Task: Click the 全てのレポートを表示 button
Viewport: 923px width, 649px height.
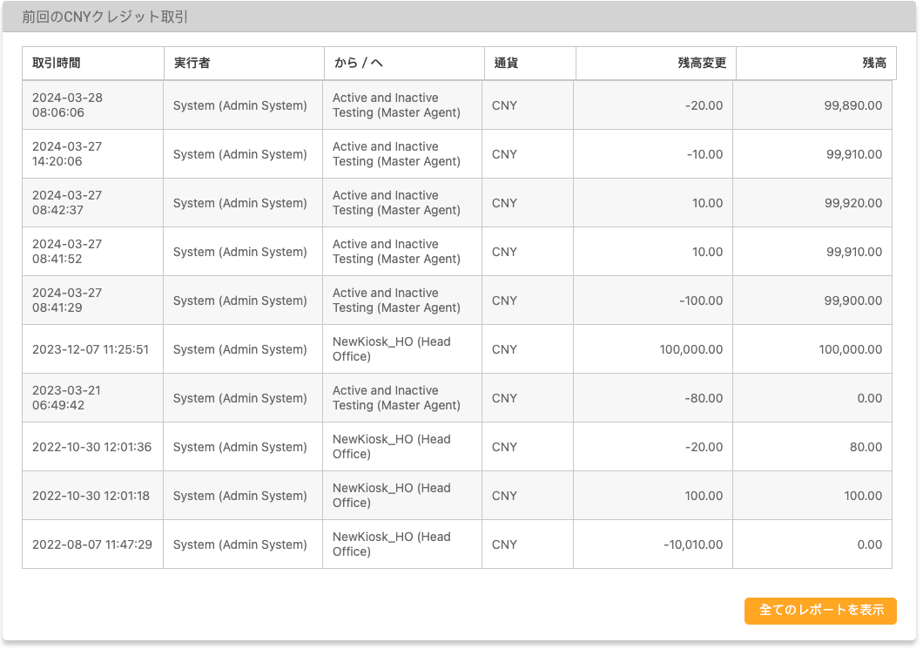Action: click(820, 611)
